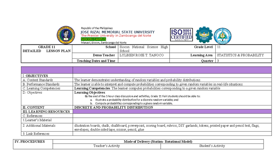The height and width of the screenshot is (154, 274).
Task: Click 'III. LEARNING RESOURCES' heading
Action: point(46,112)
